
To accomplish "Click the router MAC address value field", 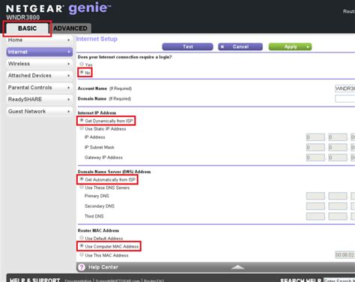I will click(345, 255).
